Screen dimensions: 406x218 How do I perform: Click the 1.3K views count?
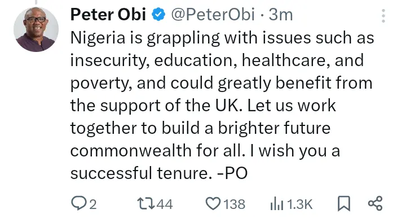click(x=300, y=204)
